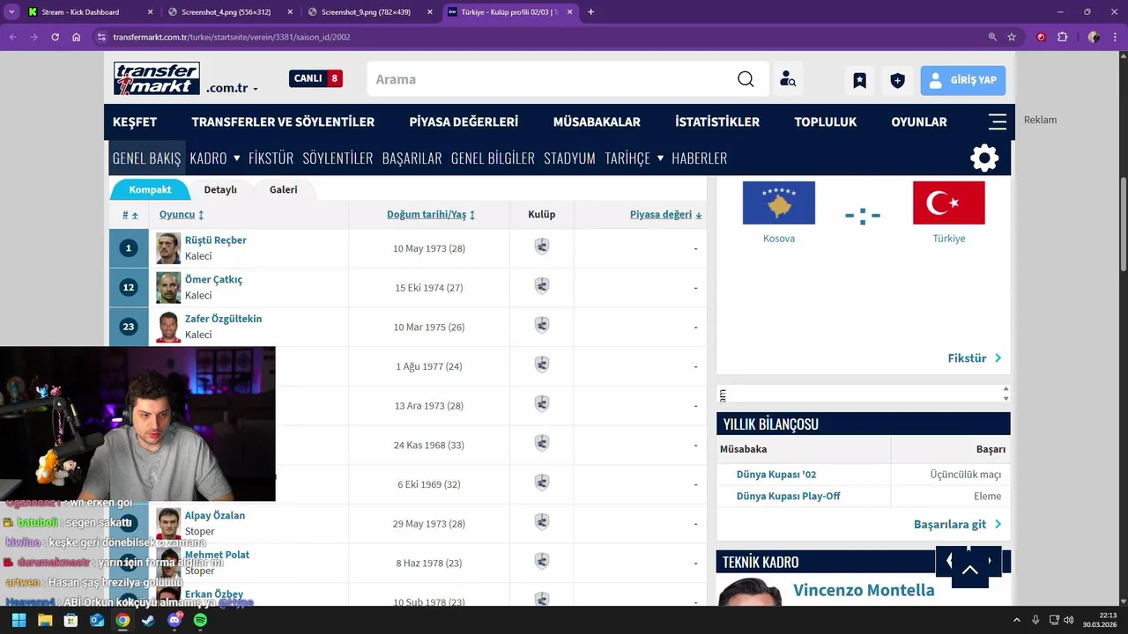
Task: Click the bookmark star watchlist icon
Action: [859, 80]
